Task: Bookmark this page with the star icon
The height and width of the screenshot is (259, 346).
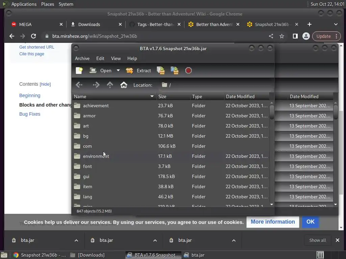Action: click(282, 36)
